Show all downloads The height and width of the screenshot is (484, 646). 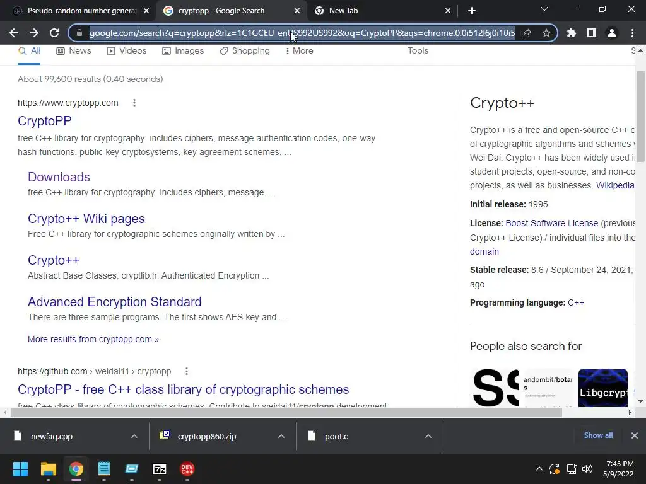[598, 435]
